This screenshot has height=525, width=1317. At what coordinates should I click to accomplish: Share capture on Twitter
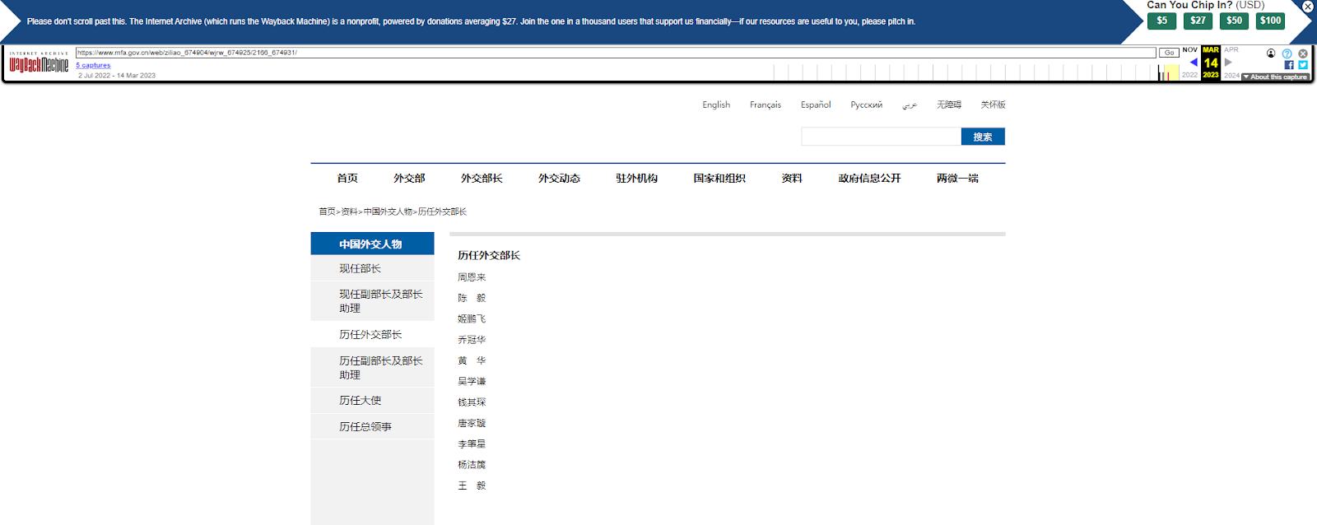click(1303, 65)
